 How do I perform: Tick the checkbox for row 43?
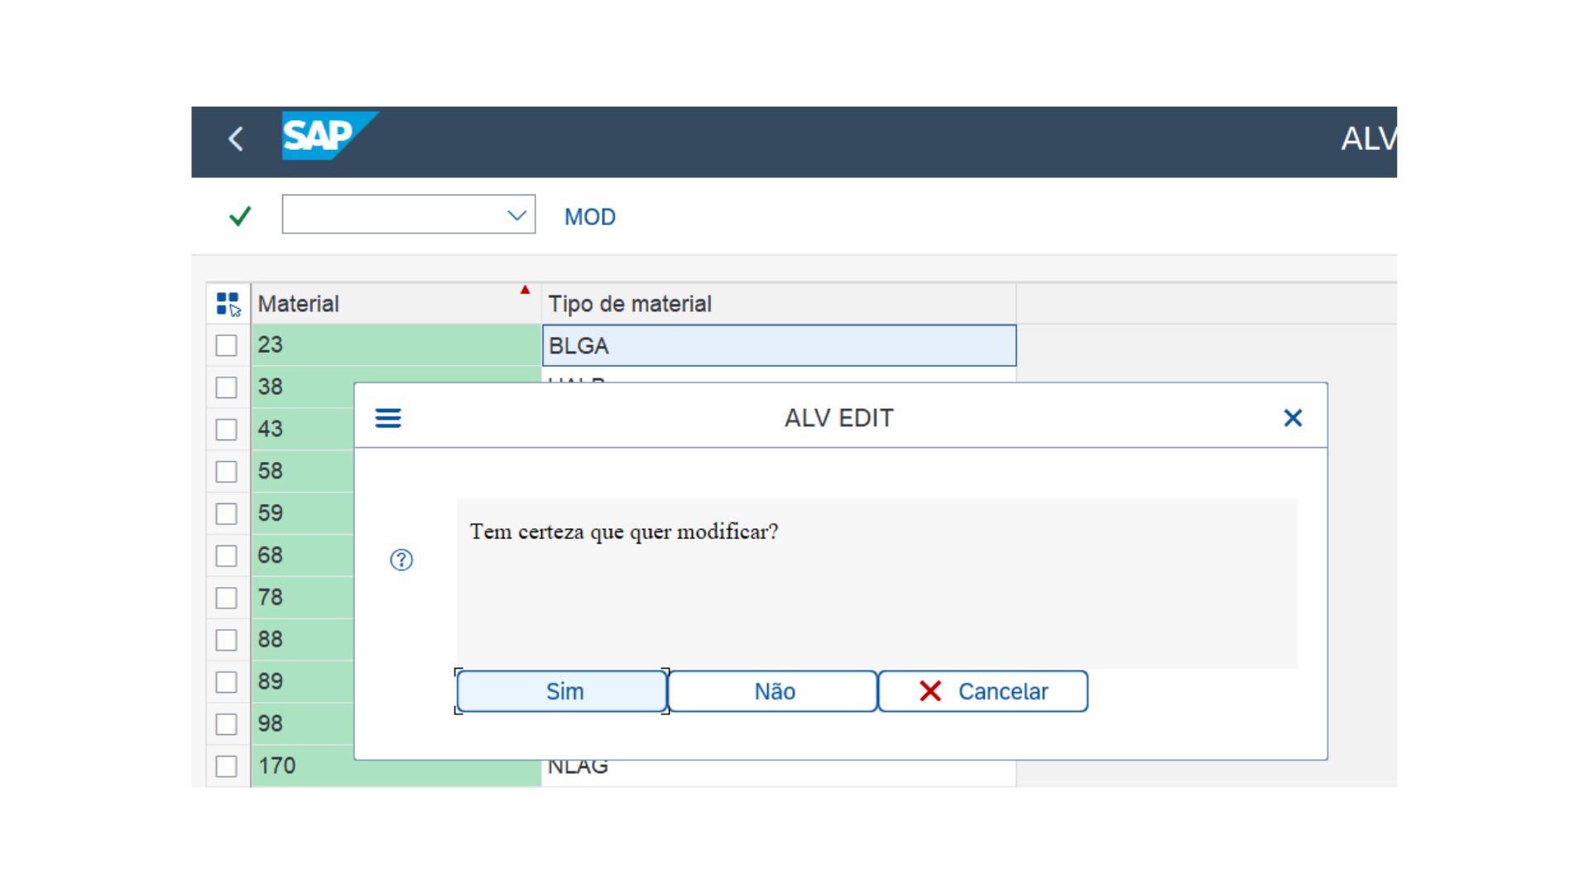click(x=226, y=430)
